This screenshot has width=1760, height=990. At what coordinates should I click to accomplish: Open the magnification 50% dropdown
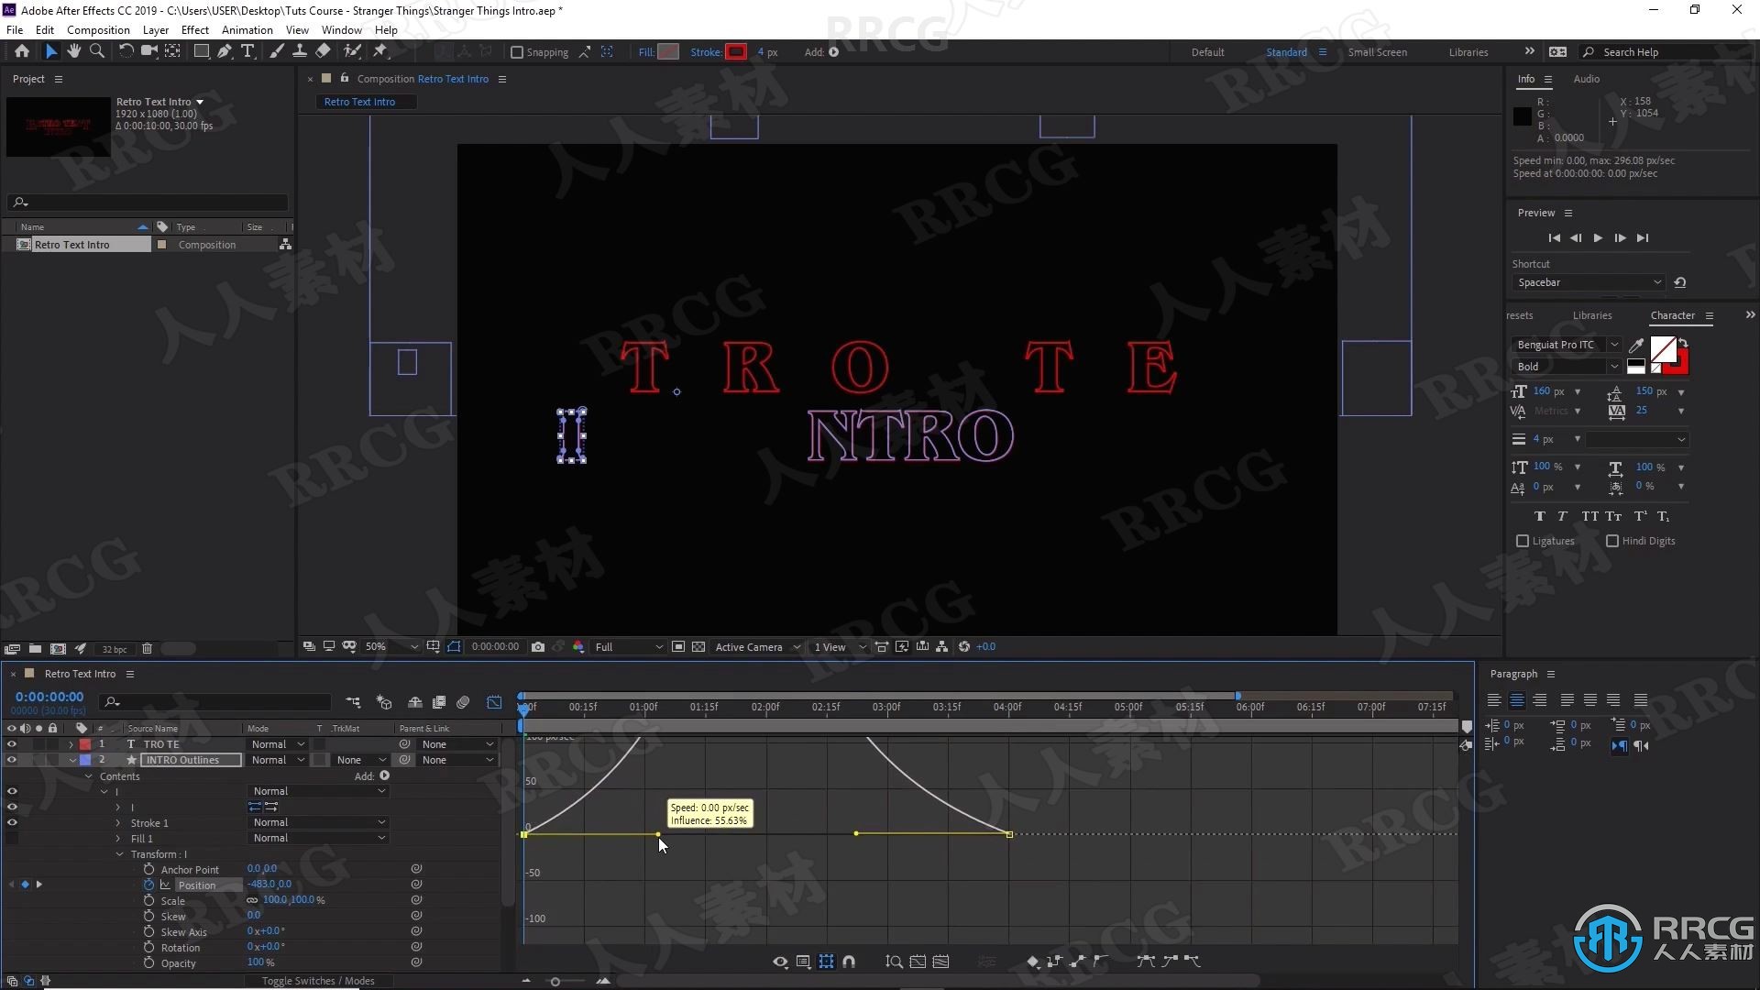tap(390, 647)
